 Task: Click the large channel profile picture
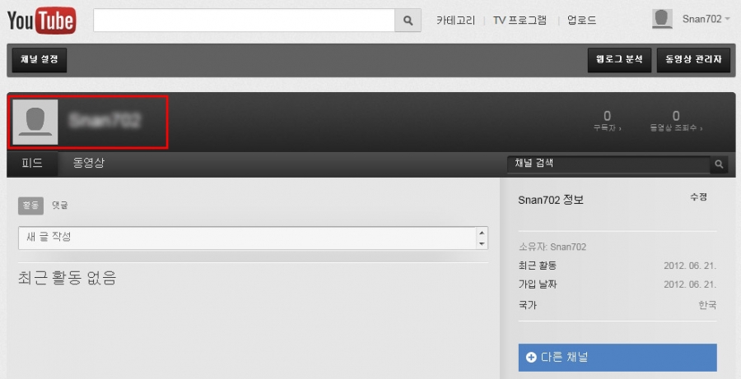35,122
